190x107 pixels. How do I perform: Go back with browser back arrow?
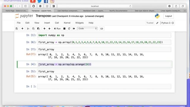pyautogui.click(x=16, y=6)
